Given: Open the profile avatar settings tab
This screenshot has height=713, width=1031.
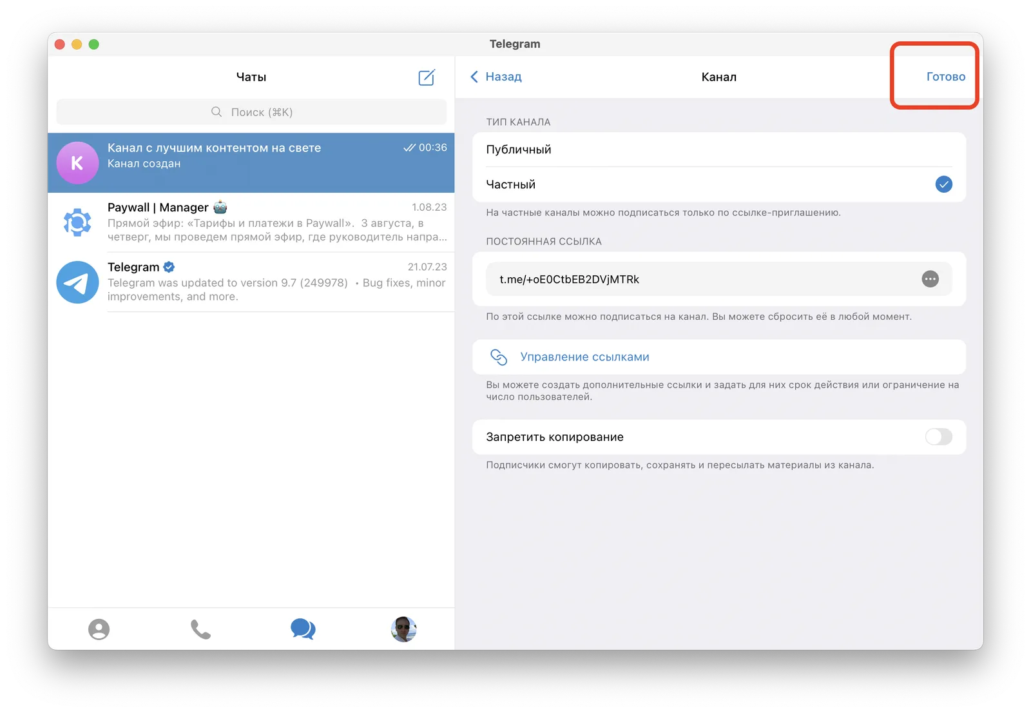Looking at the screenshot, I should (x=404, y=629).
